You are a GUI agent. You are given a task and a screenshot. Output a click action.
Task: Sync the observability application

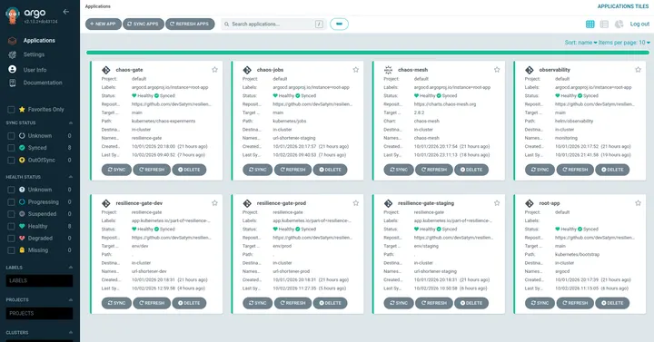tap(540, 170)
